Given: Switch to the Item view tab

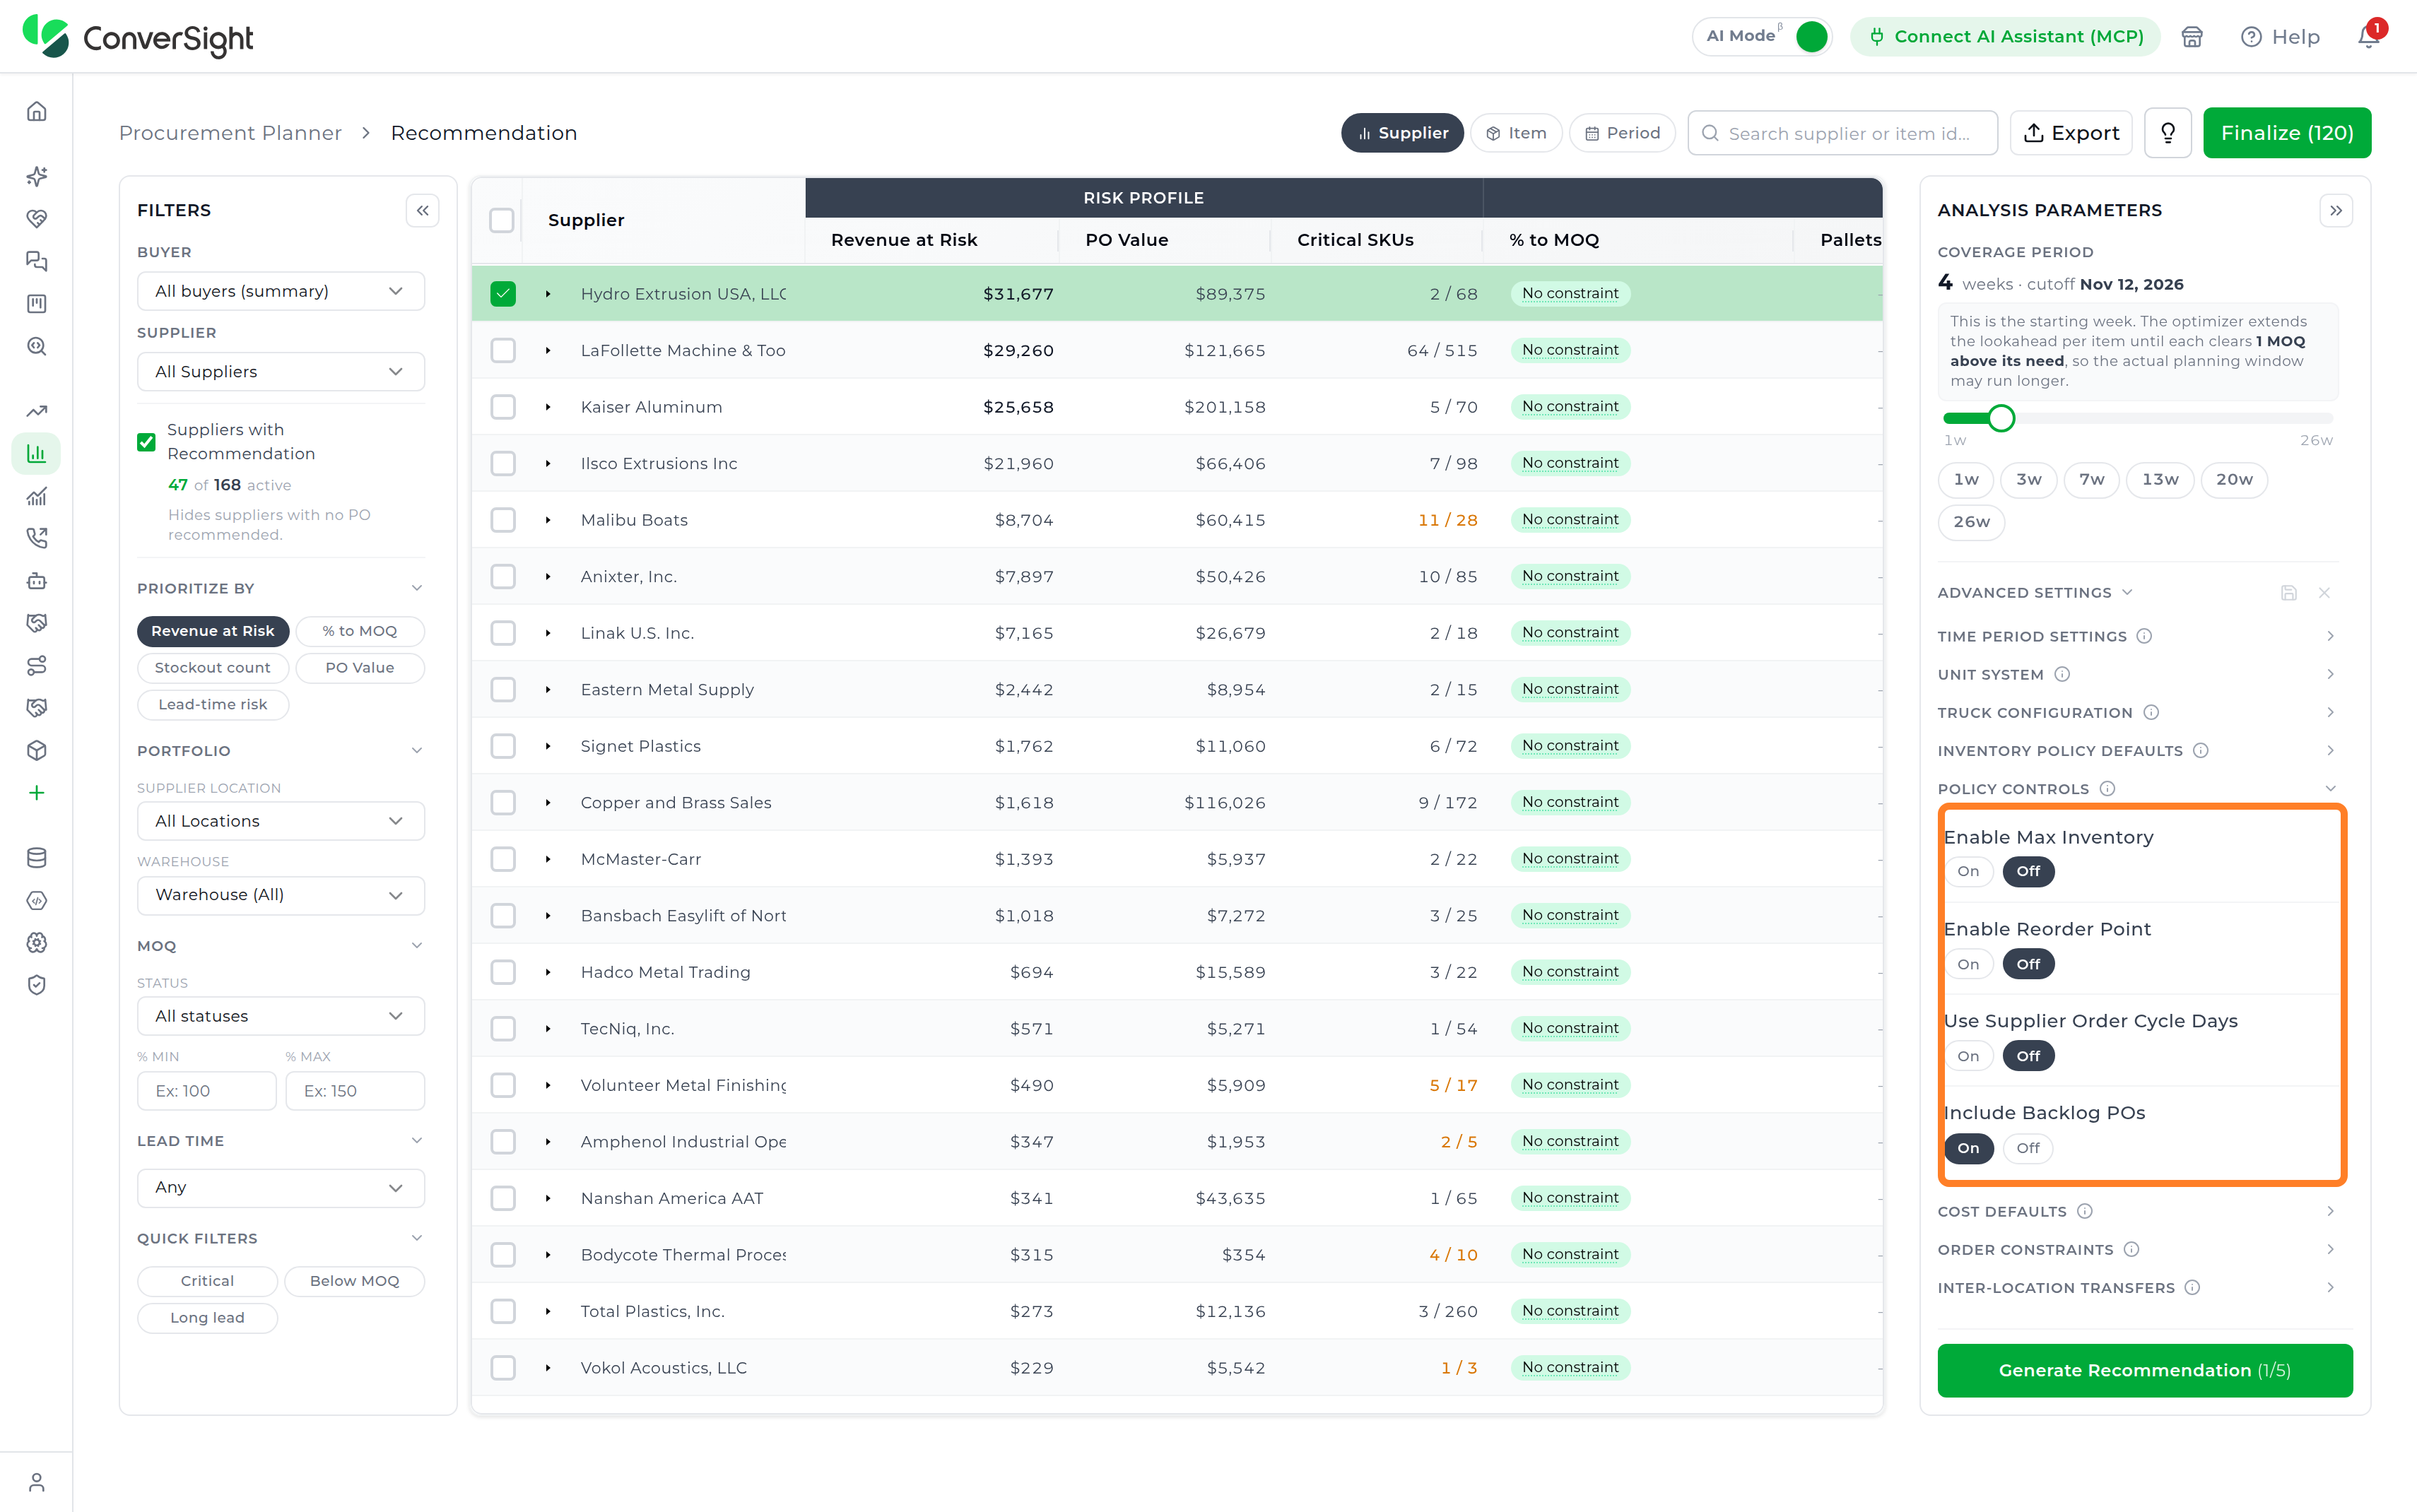Looking at the screenshot, I should point(1516,133).
